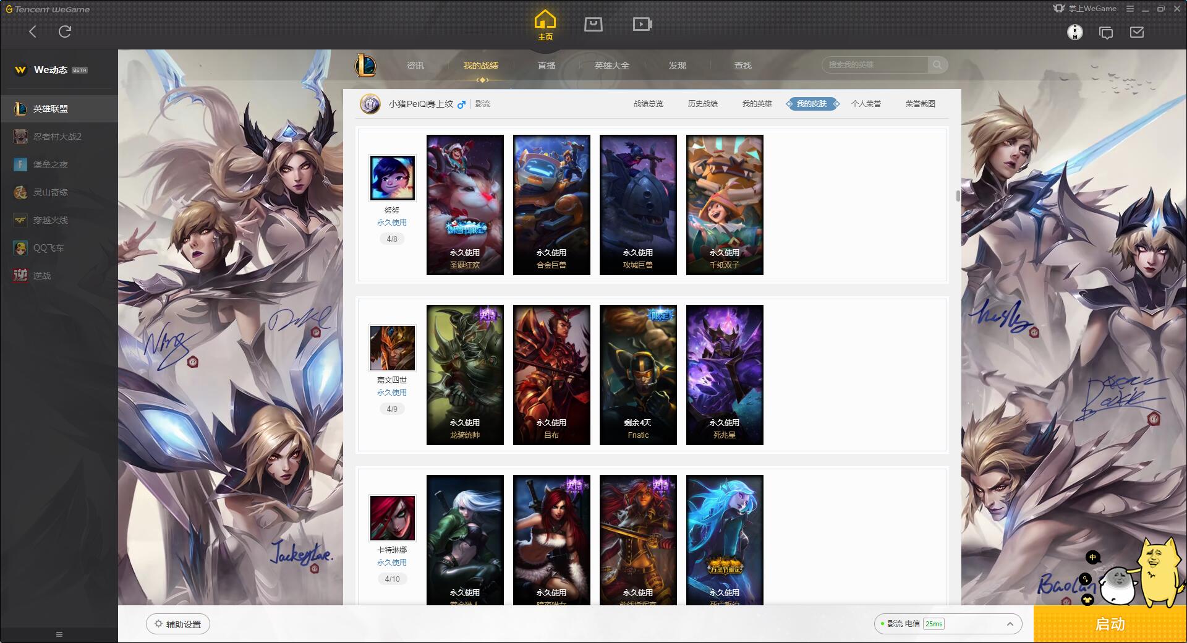Click the summoner profile avatar icon
The height and width of the screenshot is (643, 1187).
(370, 104)
